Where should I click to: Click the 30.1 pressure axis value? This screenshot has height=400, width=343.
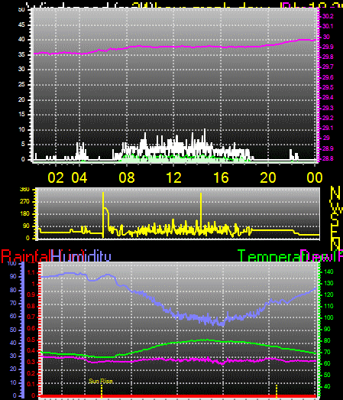pyautogui.click(x=328, y=26)
